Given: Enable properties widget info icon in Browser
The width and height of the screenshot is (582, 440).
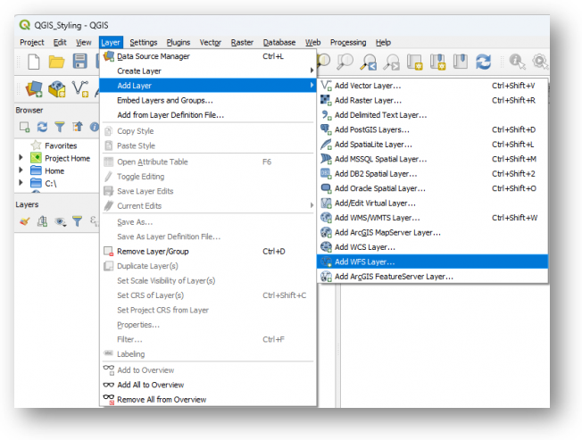Looking at the screenshot, I should click(95, 127).
